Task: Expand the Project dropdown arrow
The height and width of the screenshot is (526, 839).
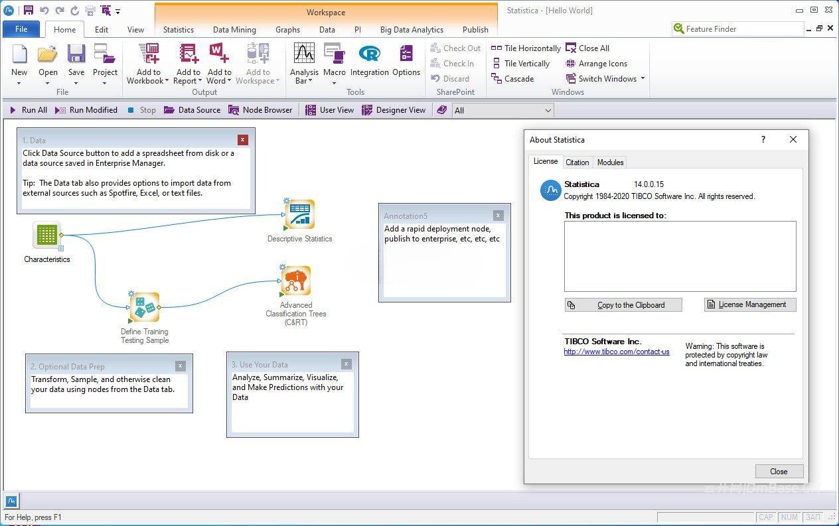Action: [105, 83]
